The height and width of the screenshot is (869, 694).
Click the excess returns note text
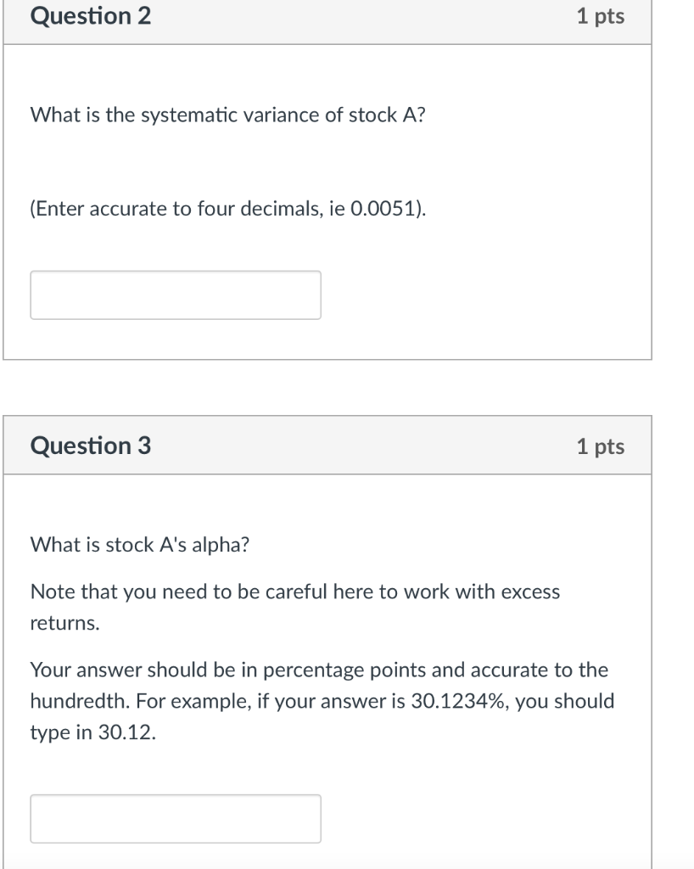(x=294, y=592)
